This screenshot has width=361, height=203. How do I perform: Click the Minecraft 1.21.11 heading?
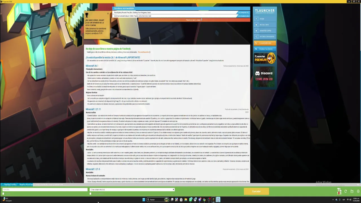[93, 109]
